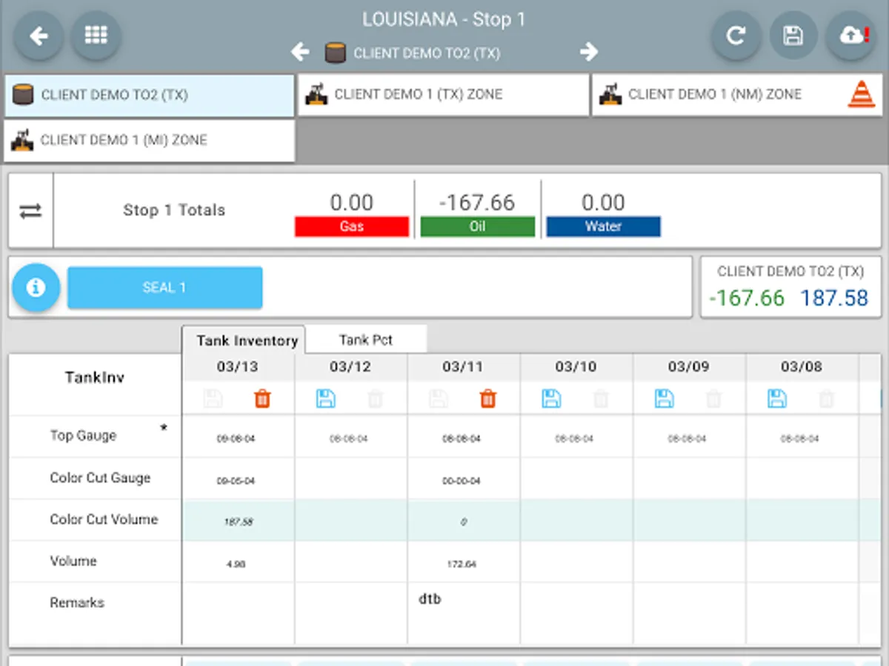The width and height of the screenshot is (889, 666).
Task: Click the red Gas color label
Action: pyautogui.click(x=352, y=227)
